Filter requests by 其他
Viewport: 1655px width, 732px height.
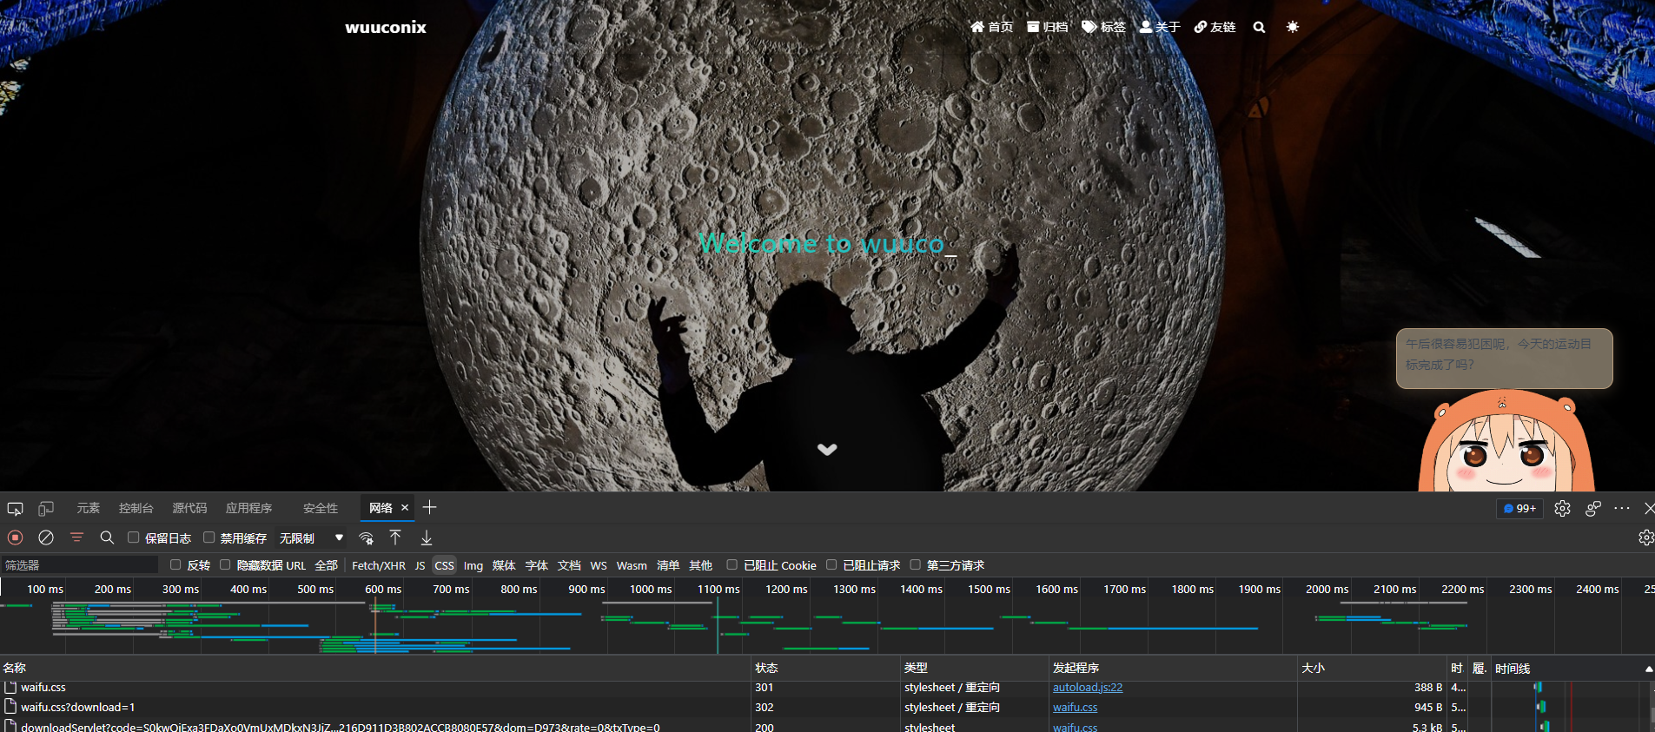click(701, 565)
